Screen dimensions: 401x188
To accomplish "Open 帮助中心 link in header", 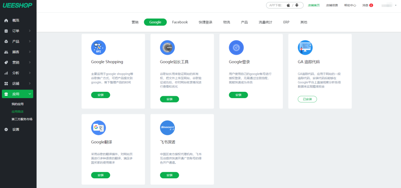I will 350,5.
